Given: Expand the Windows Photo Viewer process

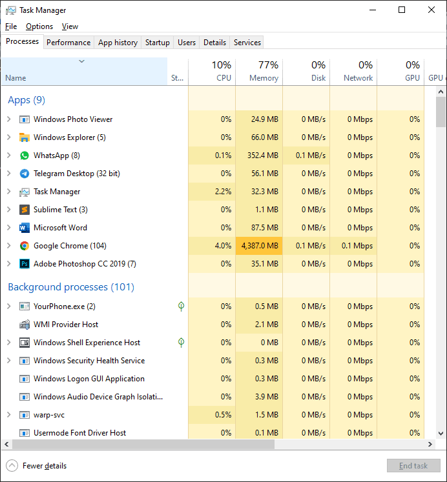Looking at the screenshot, I should 9,119.
